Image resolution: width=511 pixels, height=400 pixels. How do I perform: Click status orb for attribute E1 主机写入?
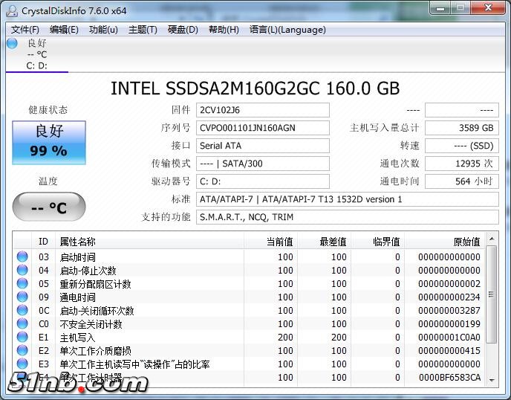pyautogui.click(x=22, y=338)
